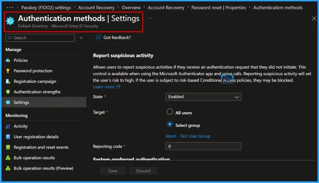Click the Registration campaign icon
This screenshot has width=319, height=183.
point(8,81)
